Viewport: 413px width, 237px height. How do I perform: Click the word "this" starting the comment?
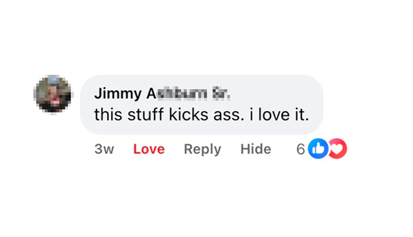coord(108,114)
